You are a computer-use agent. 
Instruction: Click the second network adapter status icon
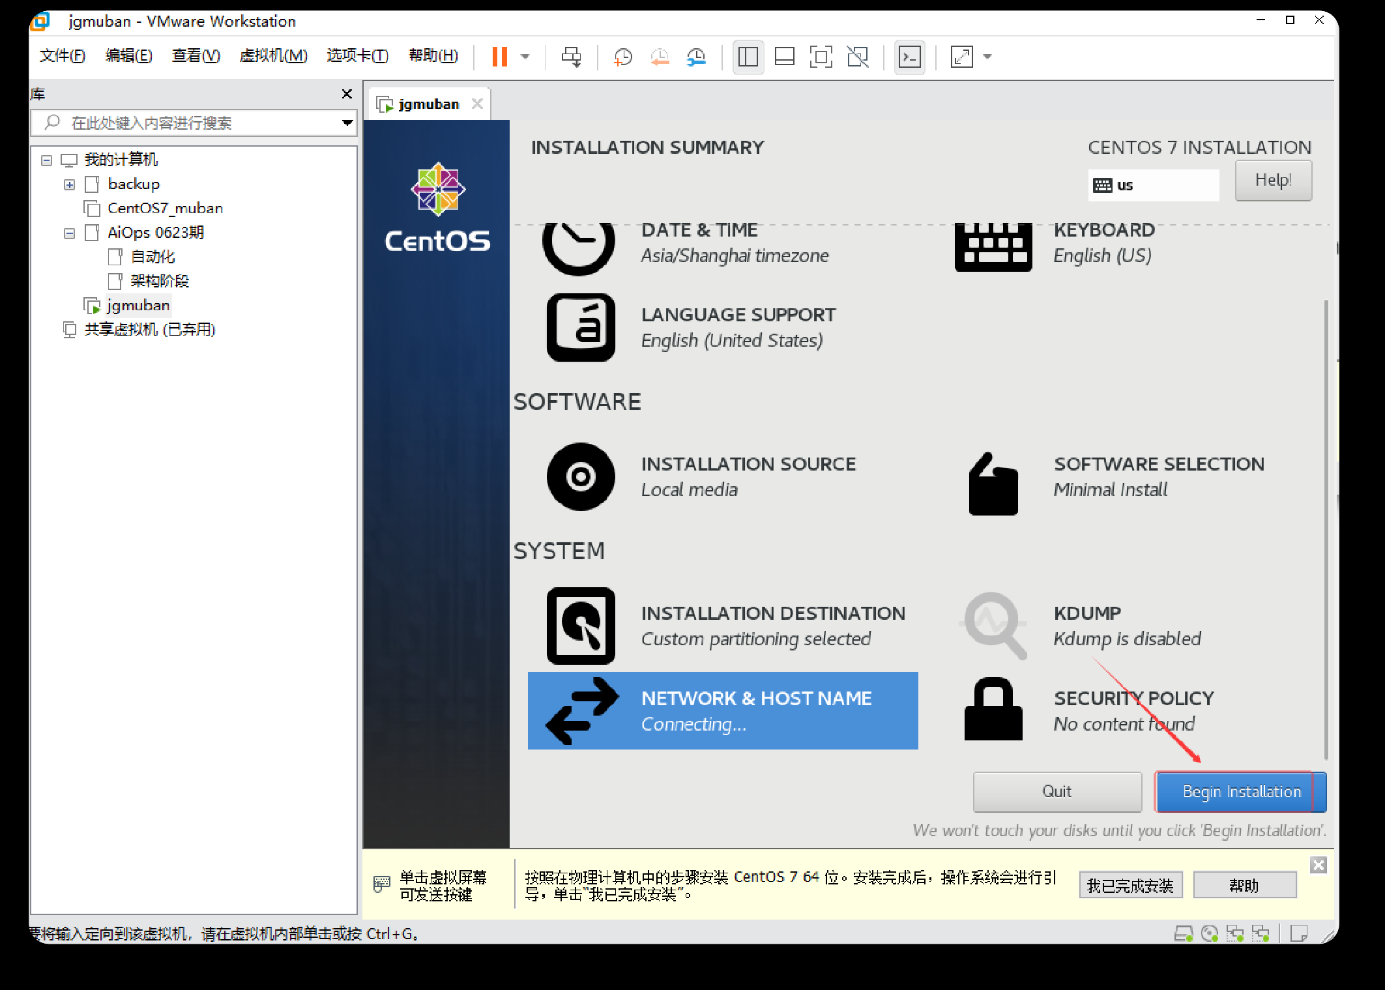coord(1261,934)
